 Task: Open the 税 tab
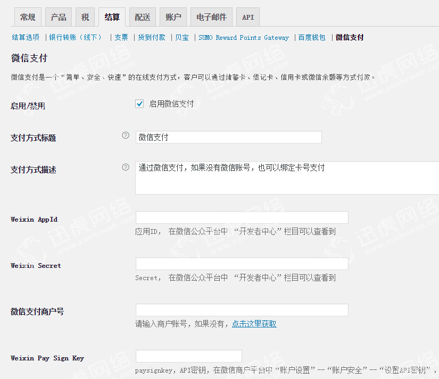pyautogui.click(x=85, y=17)
